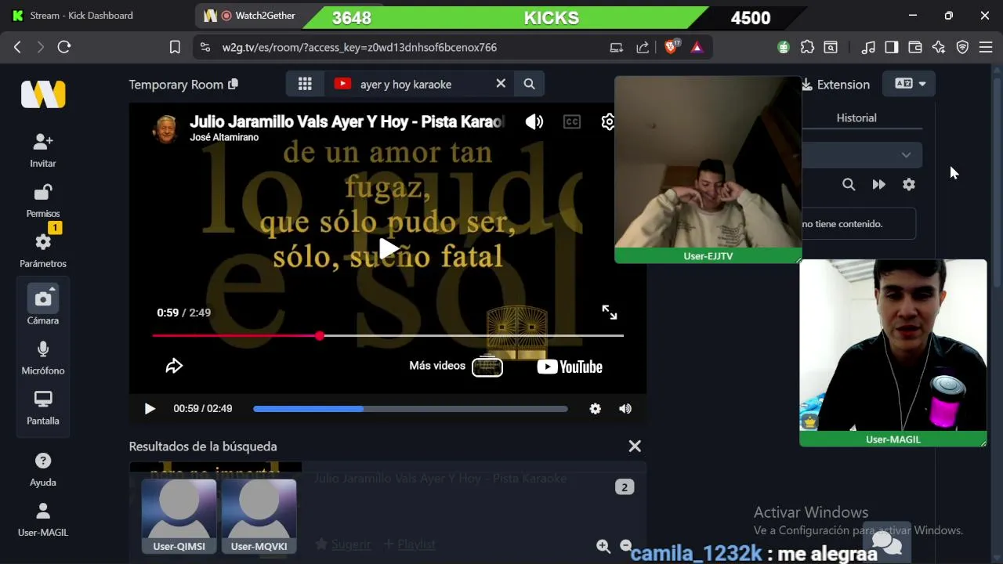The image size is (1003, 564).
Task: Open Brave wallet icon
Action: (915, 47)
